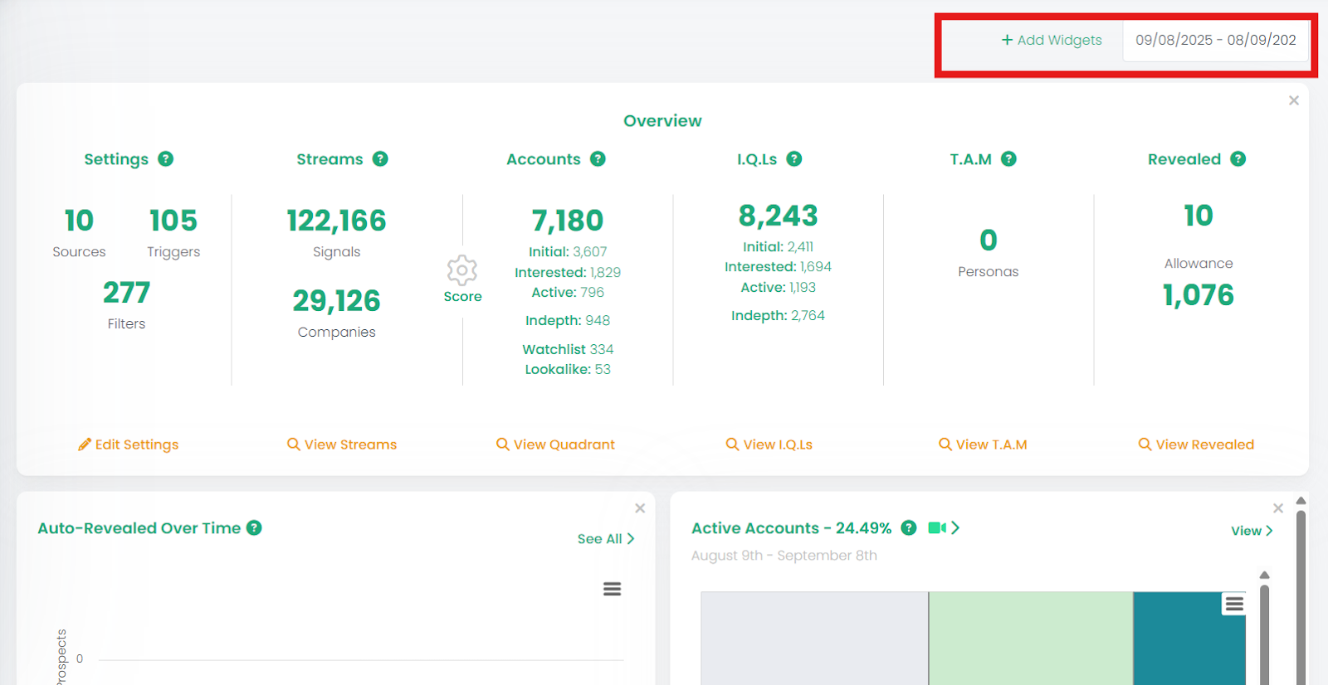Click Add Widgets button
The image size is (1328, 685).
[1052, 41]
